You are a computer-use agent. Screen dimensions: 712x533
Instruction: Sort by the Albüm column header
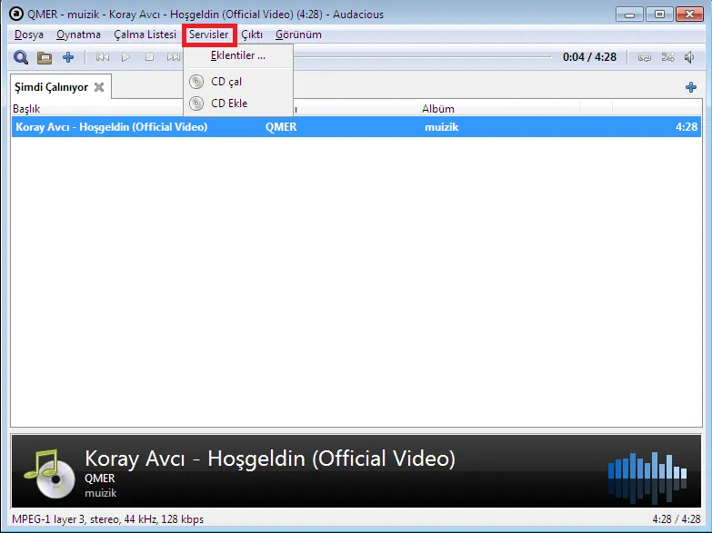(437, 109)
